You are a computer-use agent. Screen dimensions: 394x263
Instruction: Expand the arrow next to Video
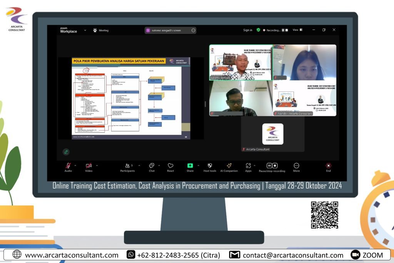pos(97,166)
